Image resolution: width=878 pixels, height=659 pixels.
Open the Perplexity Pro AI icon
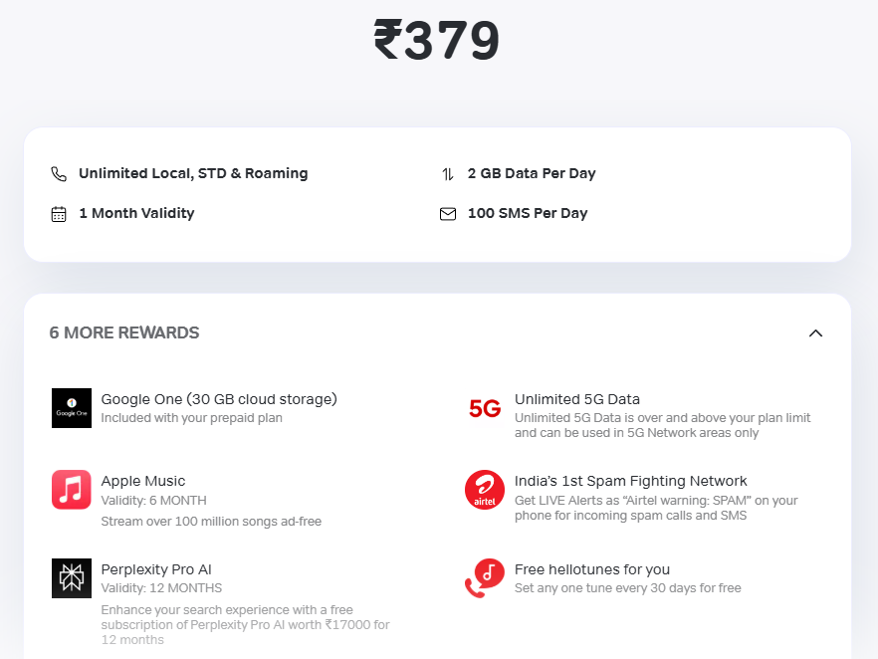click(71, 577)
